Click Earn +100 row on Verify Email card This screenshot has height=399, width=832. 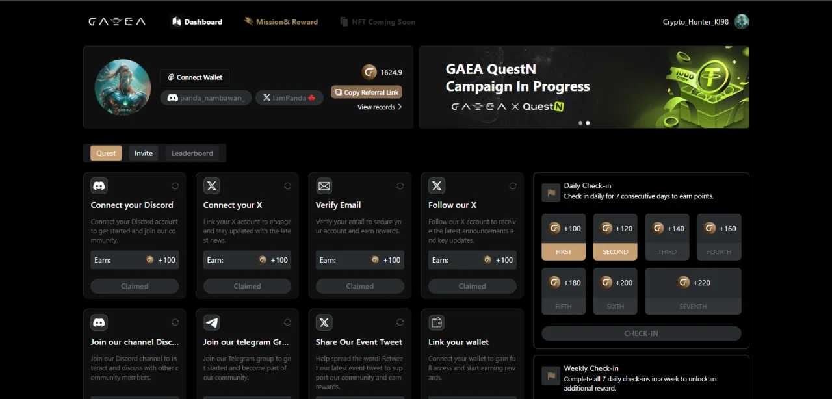[x=359, y=260]
